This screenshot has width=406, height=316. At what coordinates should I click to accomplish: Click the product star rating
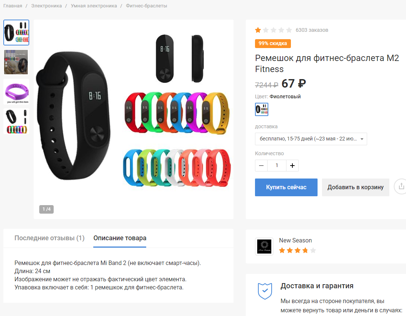click(274, 30)
